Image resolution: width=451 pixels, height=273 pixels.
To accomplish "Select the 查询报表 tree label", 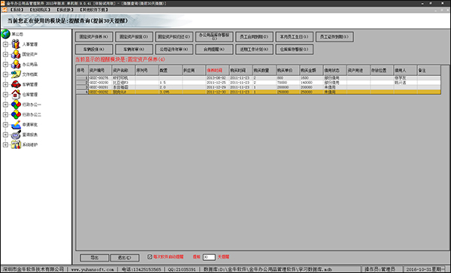I will click(30, 135).
